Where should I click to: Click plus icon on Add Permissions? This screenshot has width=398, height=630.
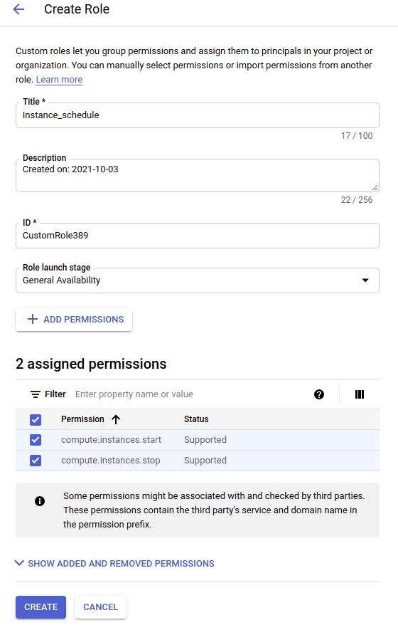coord(33,320)
